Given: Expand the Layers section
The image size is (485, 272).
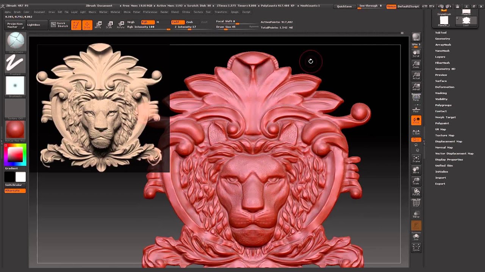Looking at the screenshot, I should tap(440, 57).
